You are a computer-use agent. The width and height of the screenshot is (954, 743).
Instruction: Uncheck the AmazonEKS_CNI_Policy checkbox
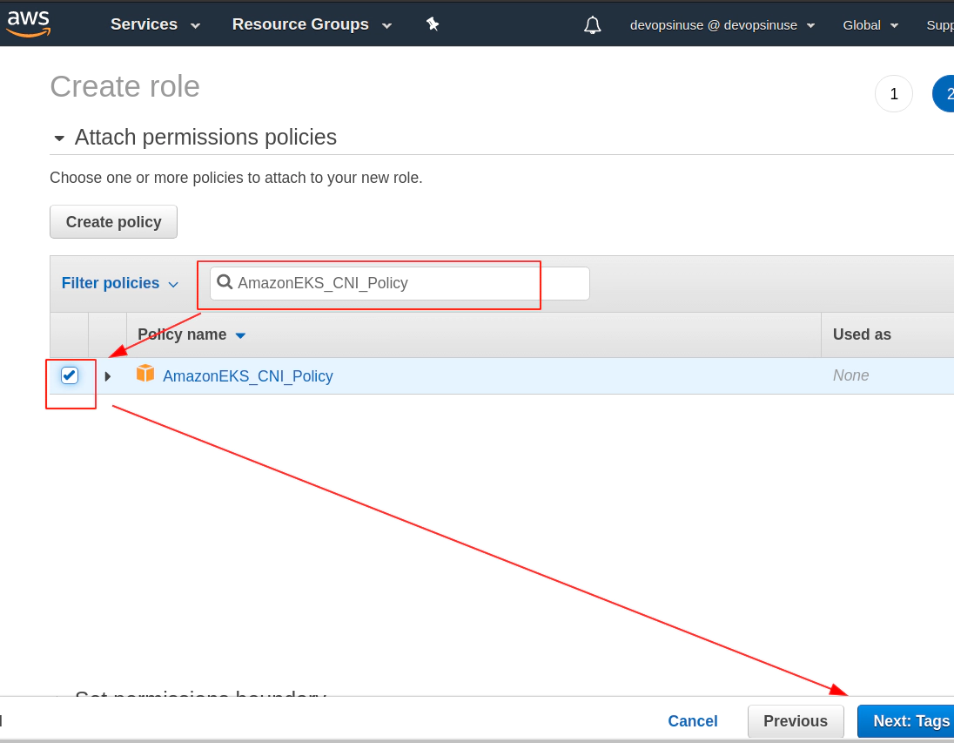70,375
